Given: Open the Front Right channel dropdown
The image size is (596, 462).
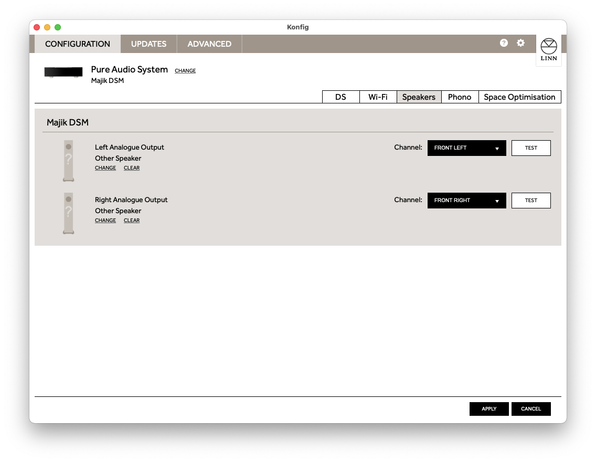Looking at the screenshot, I should click(467, 201).
